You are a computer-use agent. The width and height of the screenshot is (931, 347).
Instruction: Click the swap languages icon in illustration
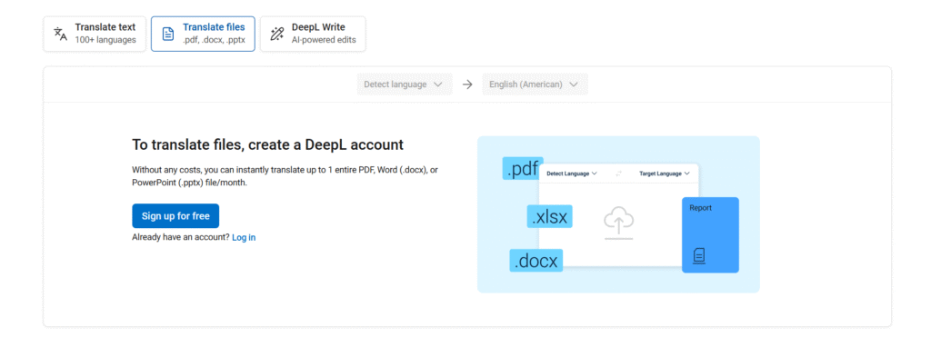pos(618,173)
